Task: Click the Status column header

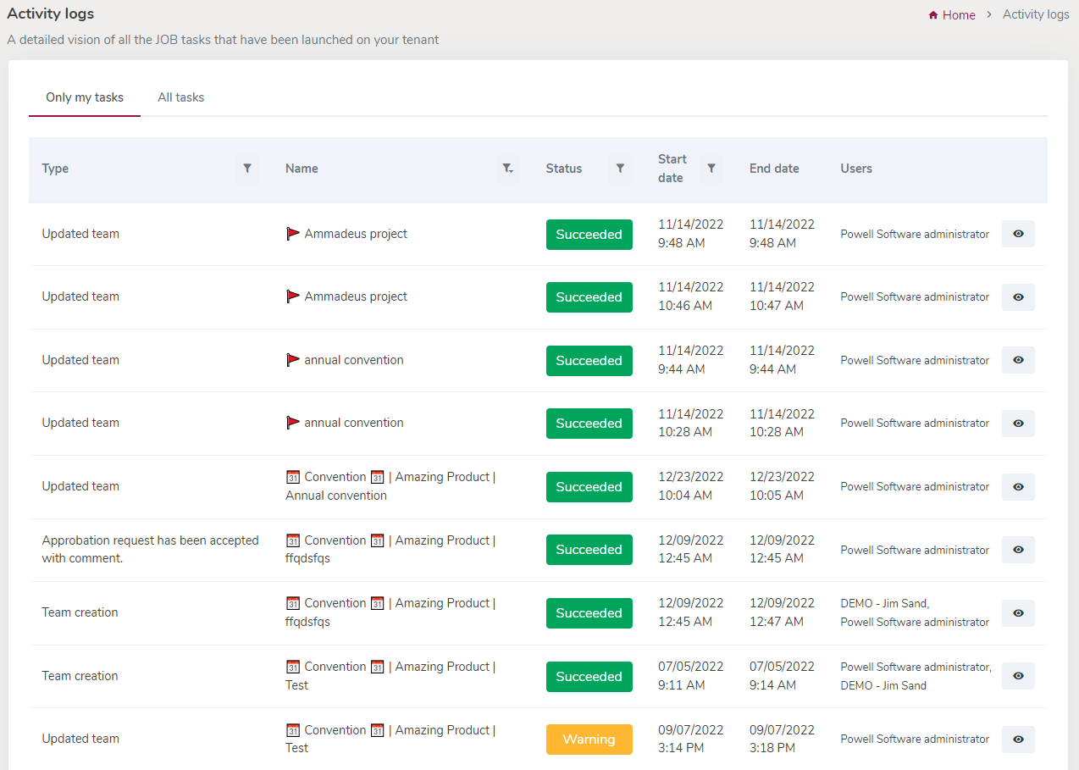Action: click(x=564, y=169)
